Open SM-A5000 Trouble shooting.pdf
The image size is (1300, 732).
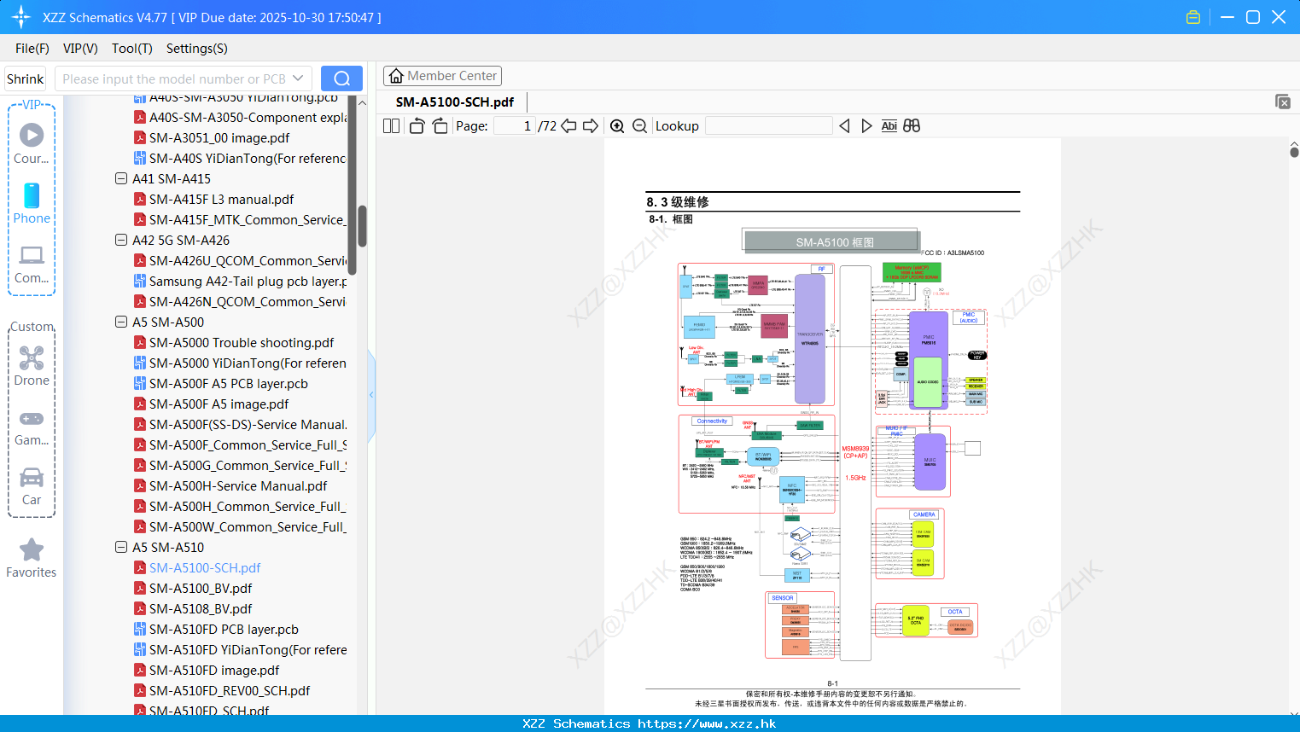(x=242, y=342)
